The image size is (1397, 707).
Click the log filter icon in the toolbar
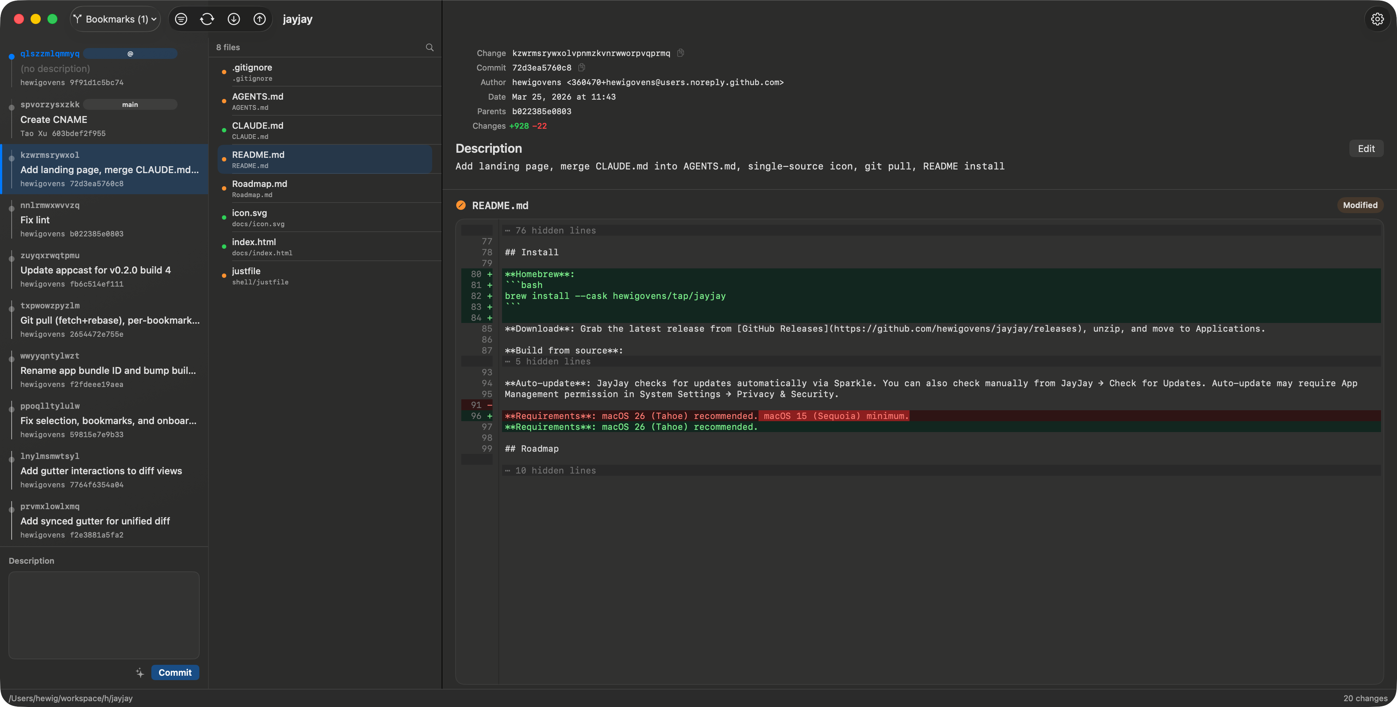pyautogui.click(x=180, y=19)
